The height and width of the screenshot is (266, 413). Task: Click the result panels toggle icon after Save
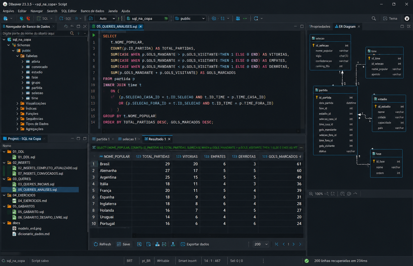[139, 244]
